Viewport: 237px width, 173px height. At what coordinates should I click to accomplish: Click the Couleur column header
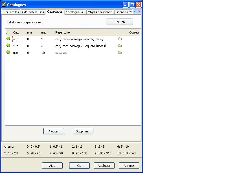point(134,32)
